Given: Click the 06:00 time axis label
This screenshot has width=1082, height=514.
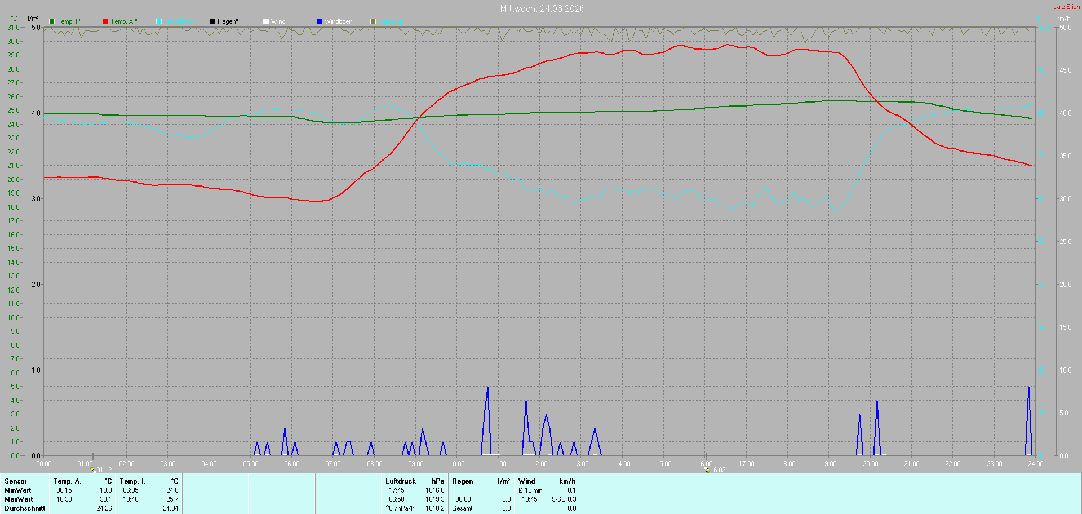Looking at the screenshot, I should click(292, 464).
